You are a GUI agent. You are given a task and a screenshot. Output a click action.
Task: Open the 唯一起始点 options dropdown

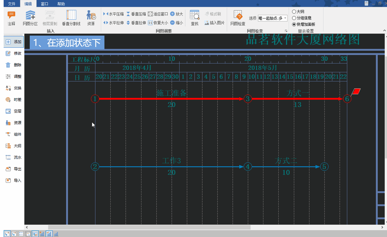pyautogui.click(x=285, y=18)
